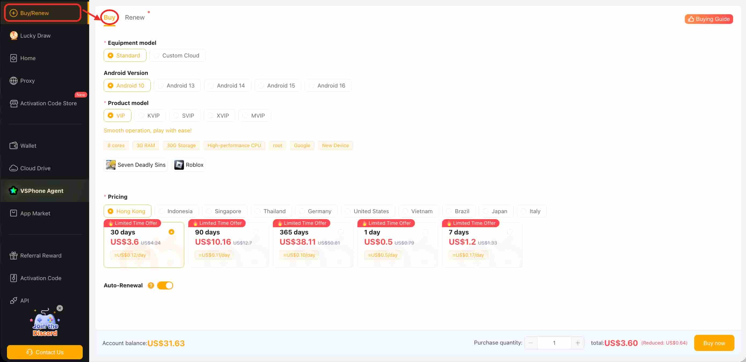Click the App Market icon

pos(13,213)
